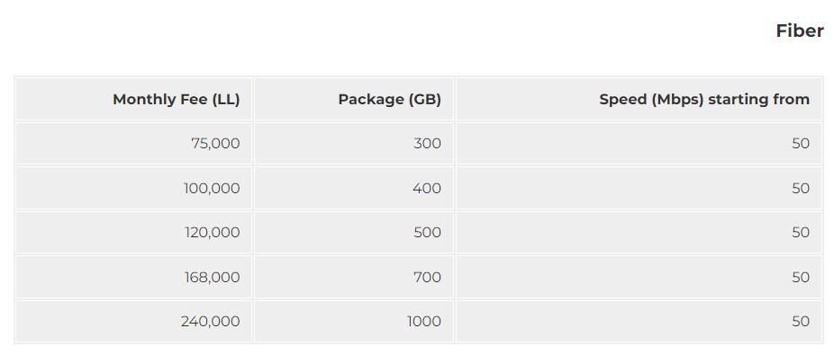Click the Package (GB) column header
The height and width of the screenshot is (364, 834).
tap(389, 100)
